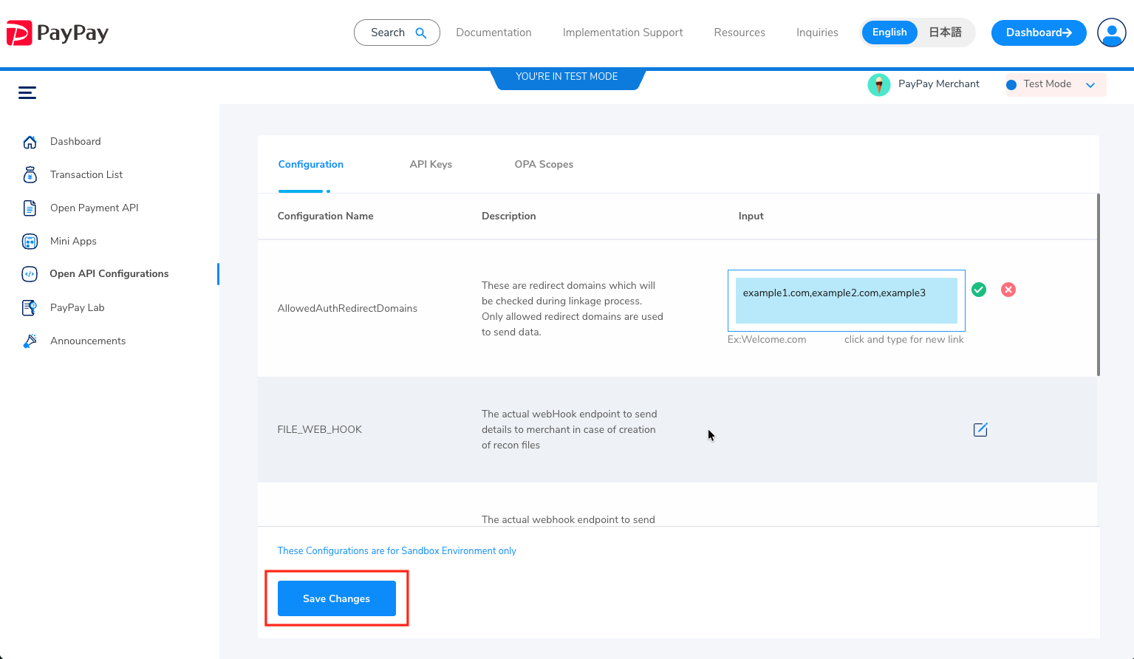Open the Resources menu

pos(740,33)
